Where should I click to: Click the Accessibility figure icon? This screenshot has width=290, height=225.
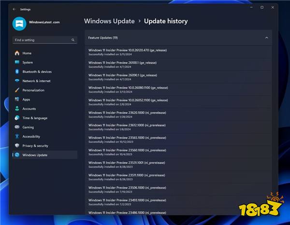[x=17, y=136]
